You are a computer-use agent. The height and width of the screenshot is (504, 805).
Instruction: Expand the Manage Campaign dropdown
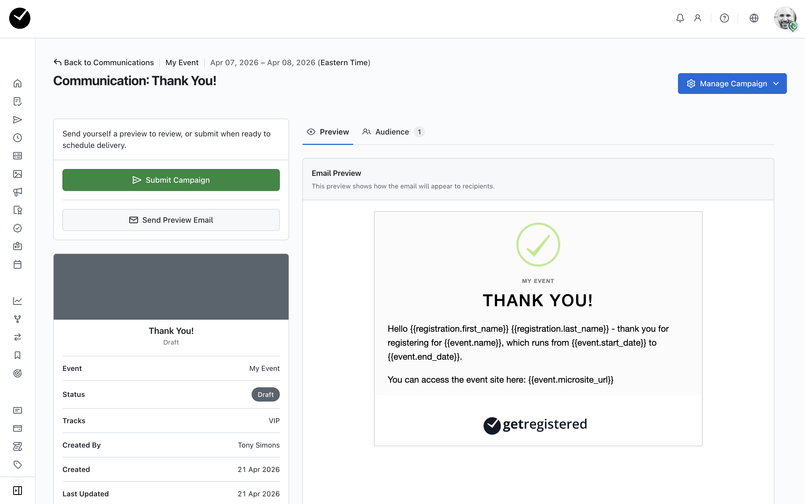(732, 83)
